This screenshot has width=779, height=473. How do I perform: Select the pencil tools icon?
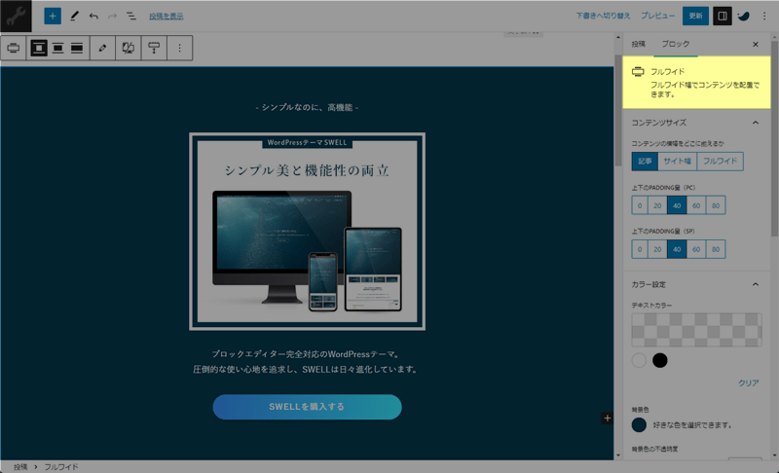[x=74, y=16]
